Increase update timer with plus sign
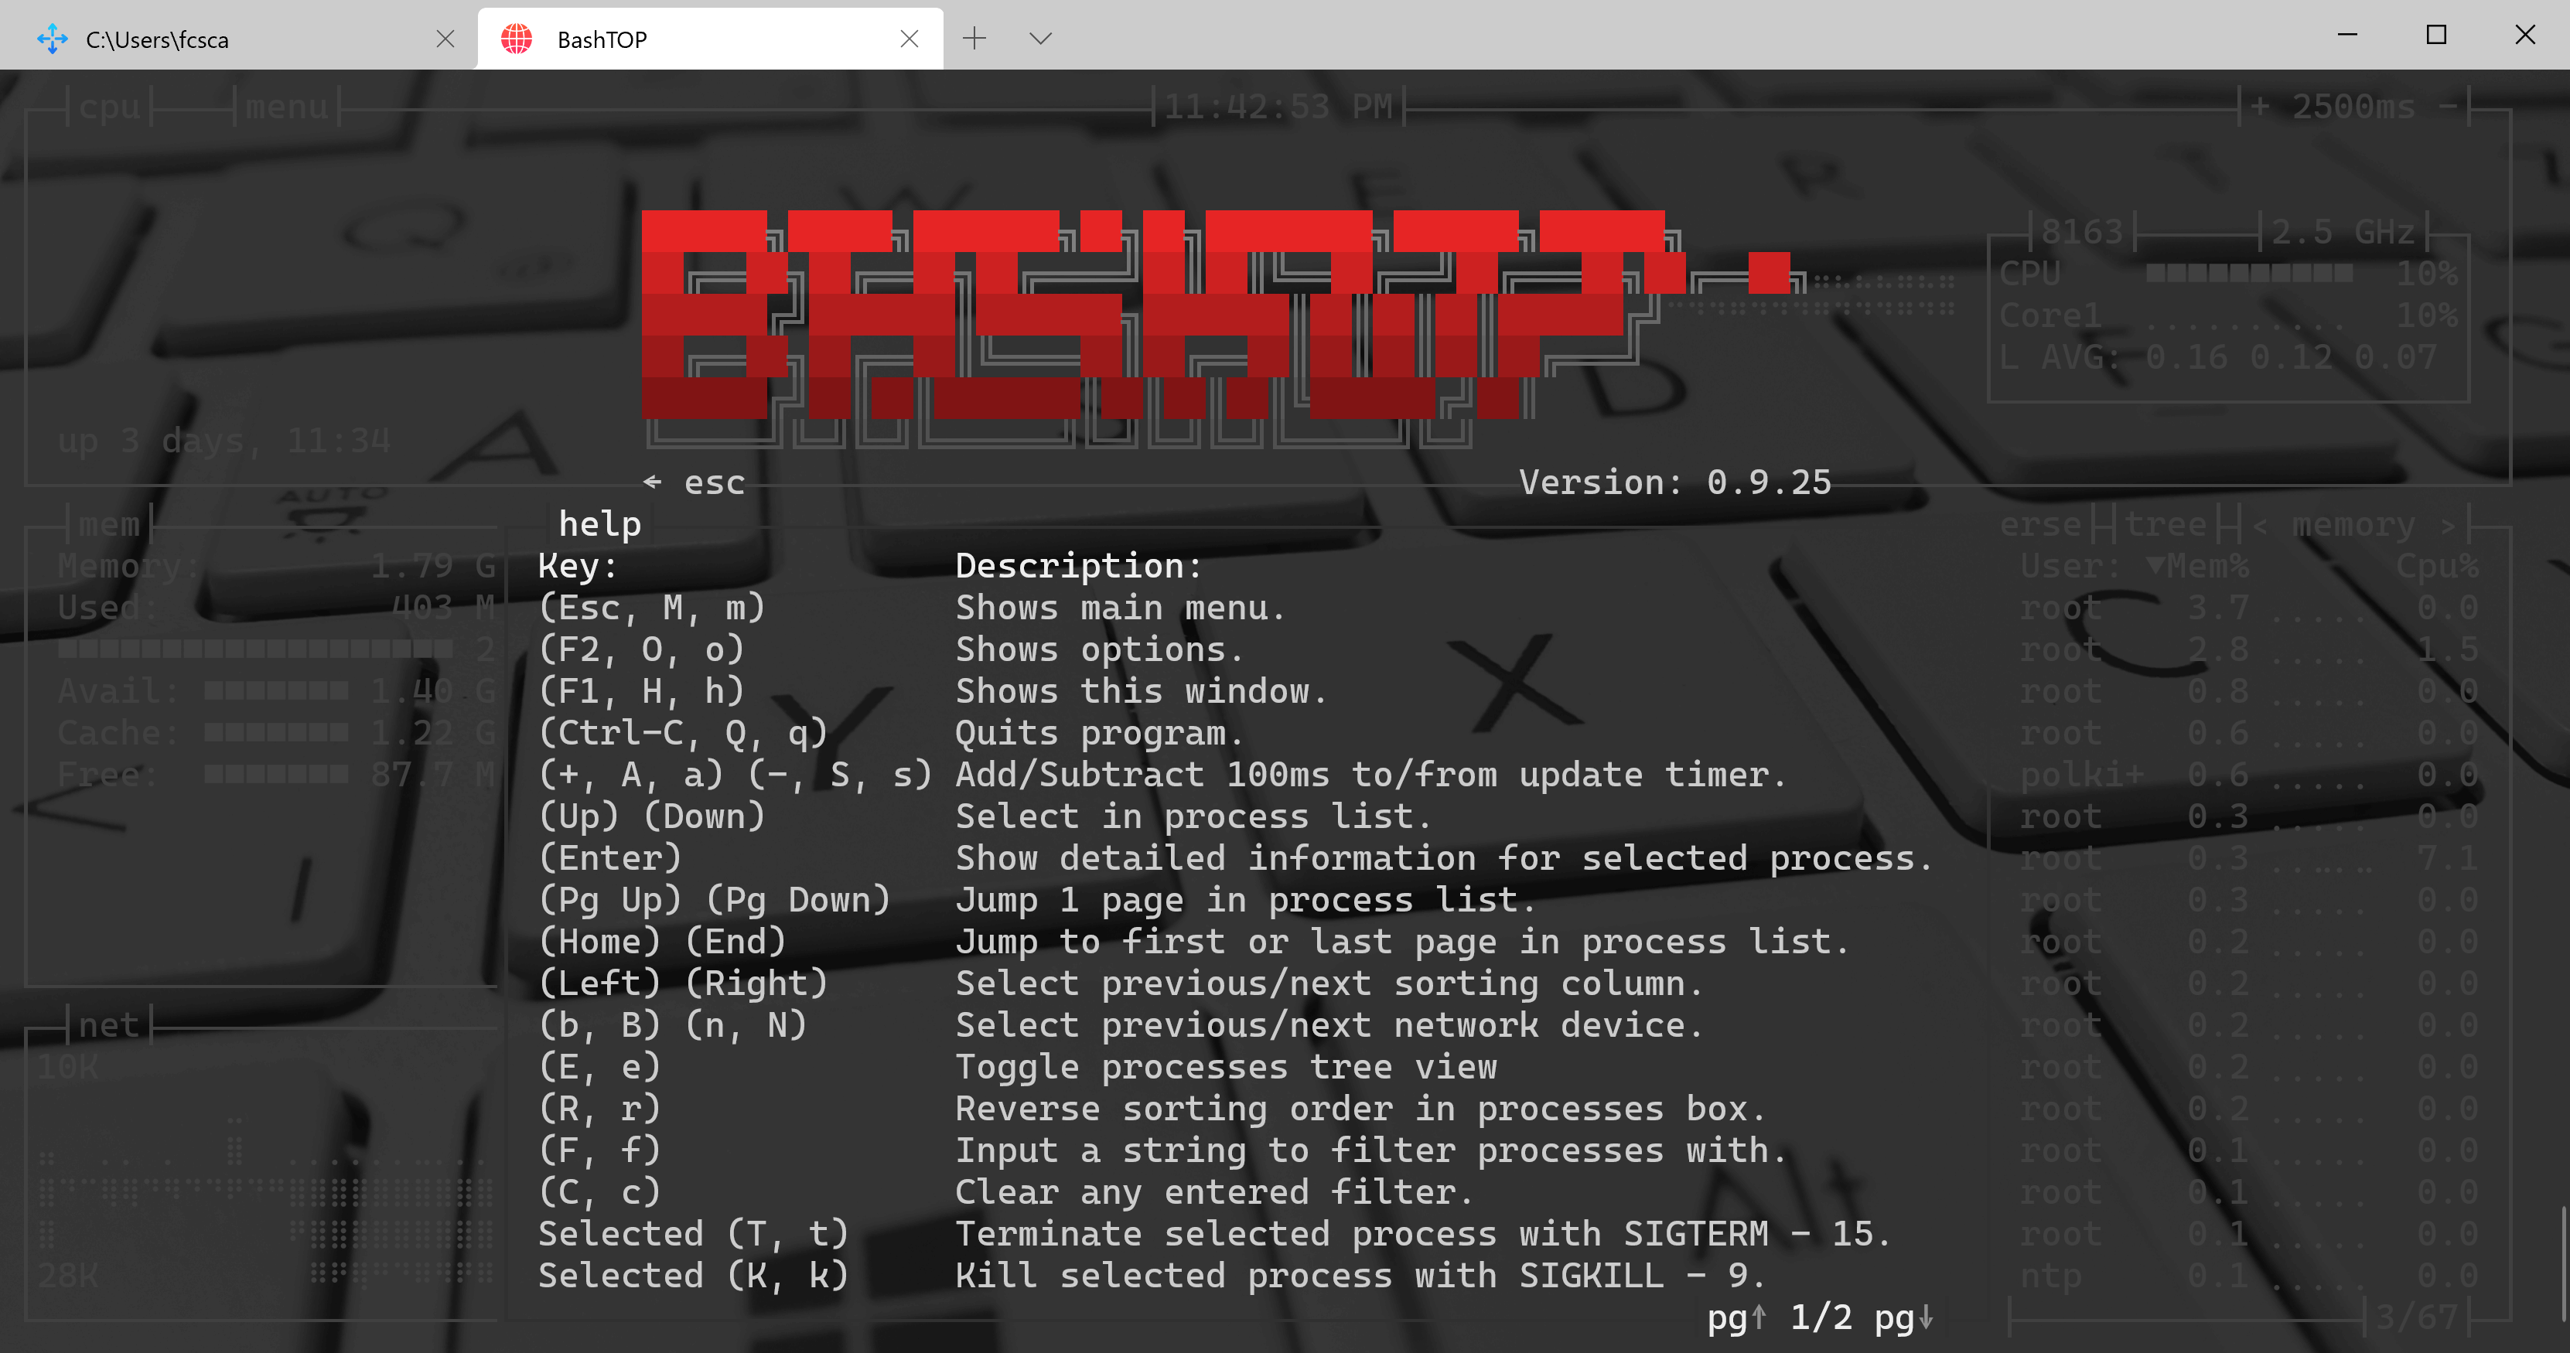 pyautogui.click(x=2260, y=107)
